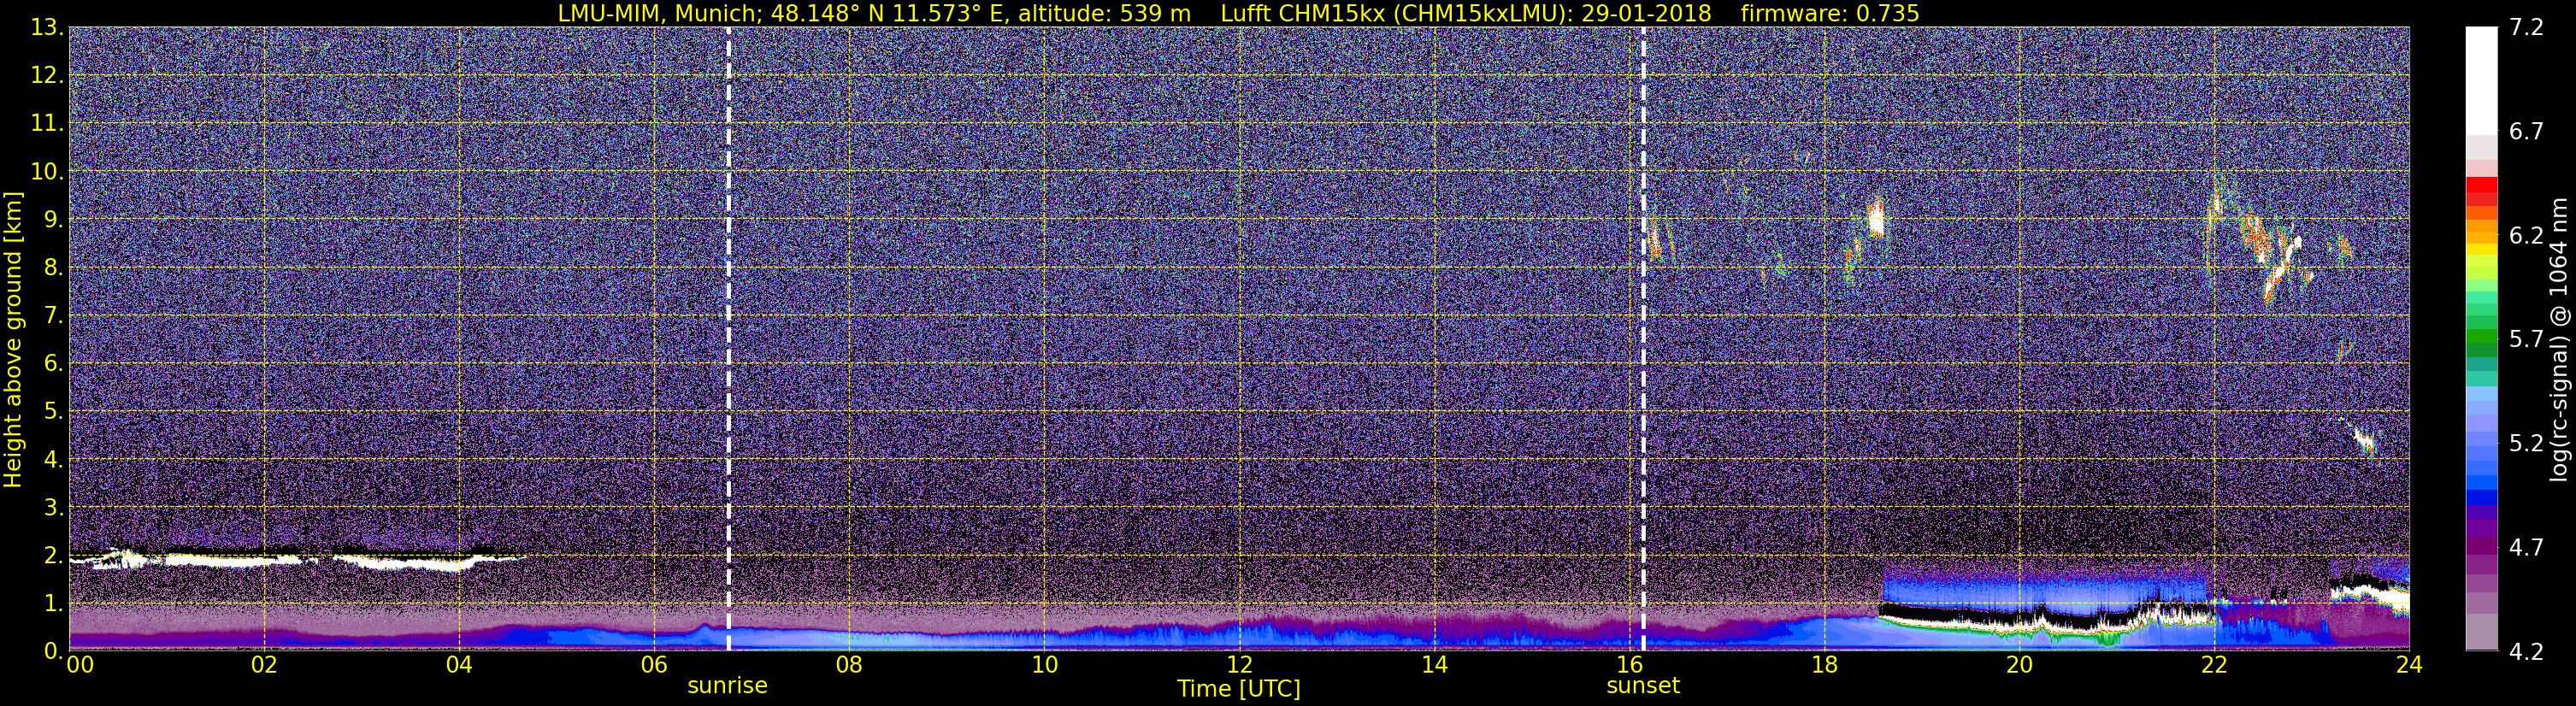The width and height of the screenshot is (2576, 706).
Task: Click the plot title text at top
Action: (x=1238, y=13)
